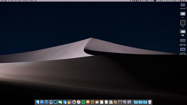Open Reminders from the Dock
187x105 pixels.
coord(106,102)
